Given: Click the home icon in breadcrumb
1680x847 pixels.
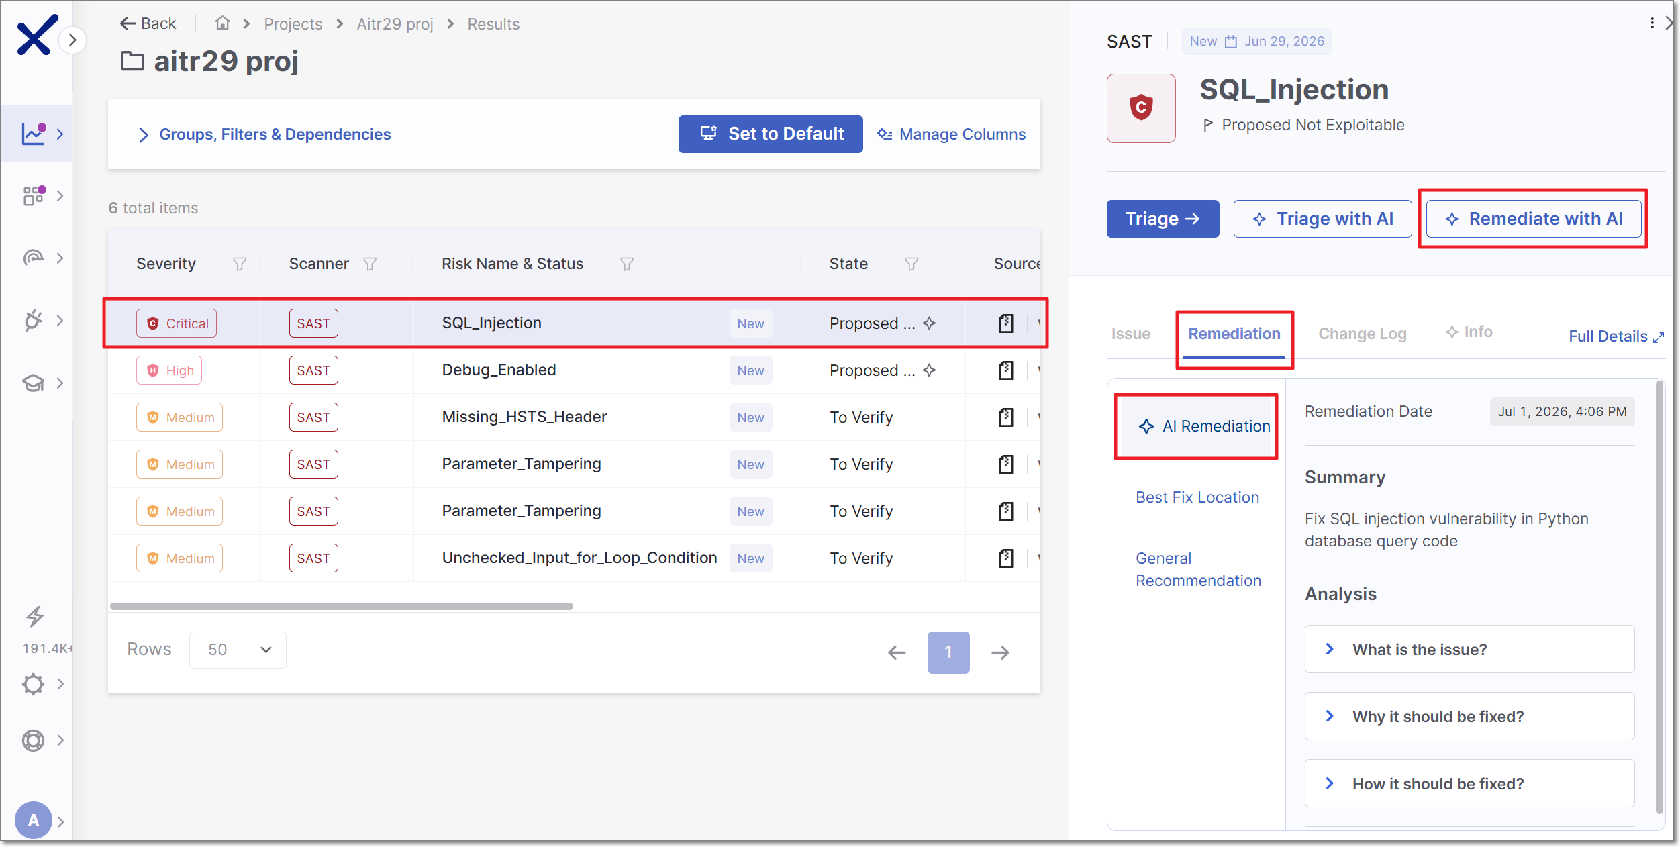Looking at the screenshot, I should coord(222,23).
